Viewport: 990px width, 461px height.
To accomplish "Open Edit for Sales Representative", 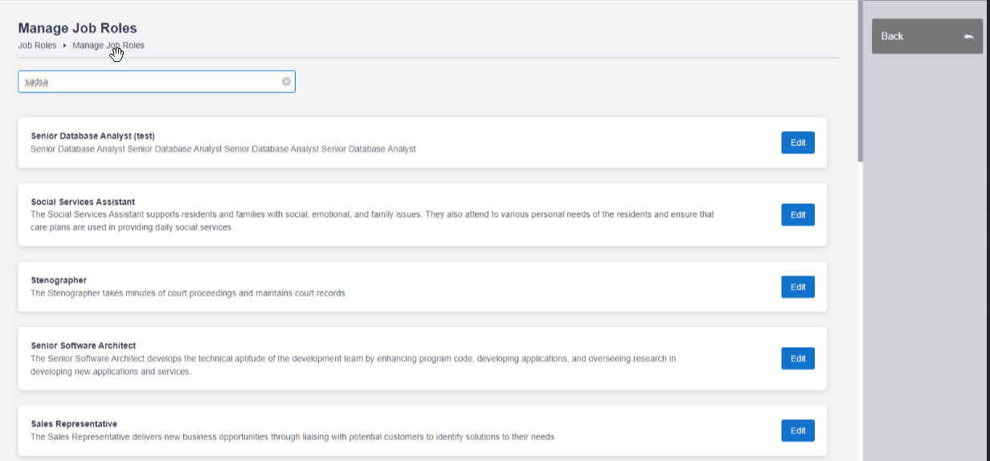I will 797,430.
